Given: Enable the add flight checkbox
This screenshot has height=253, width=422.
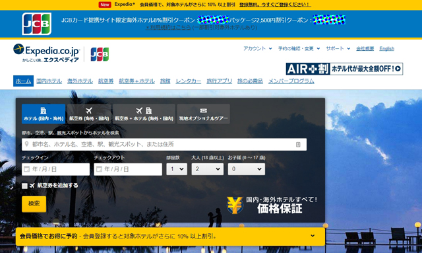Looking at the screenshot, I should pyautogui.click(x=24, y=186).
